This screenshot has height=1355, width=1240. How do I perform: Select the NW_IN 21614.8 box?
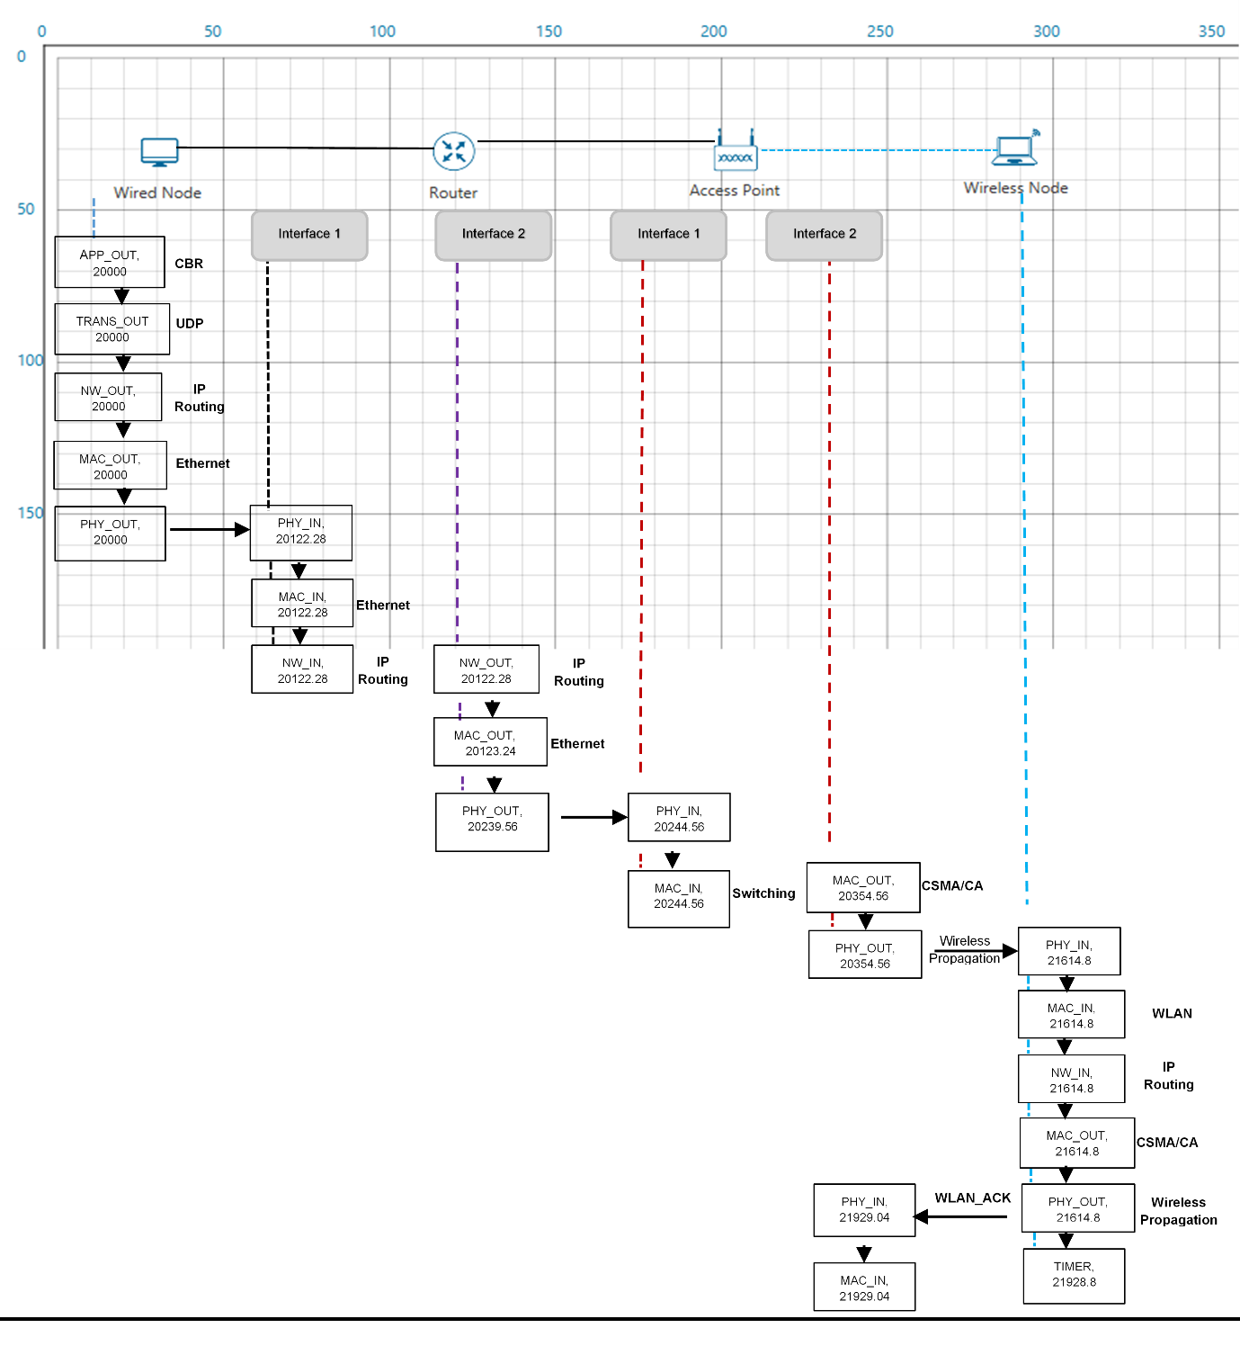click(1071, 1080)
